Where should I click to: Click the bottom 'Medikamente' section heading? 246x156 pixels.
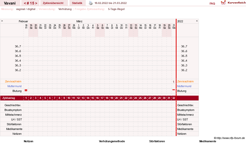[208, 141]
